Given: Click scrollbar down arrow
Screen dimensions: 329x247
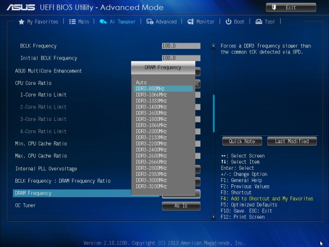Looking at the screenshot, I should pos(213,217).
